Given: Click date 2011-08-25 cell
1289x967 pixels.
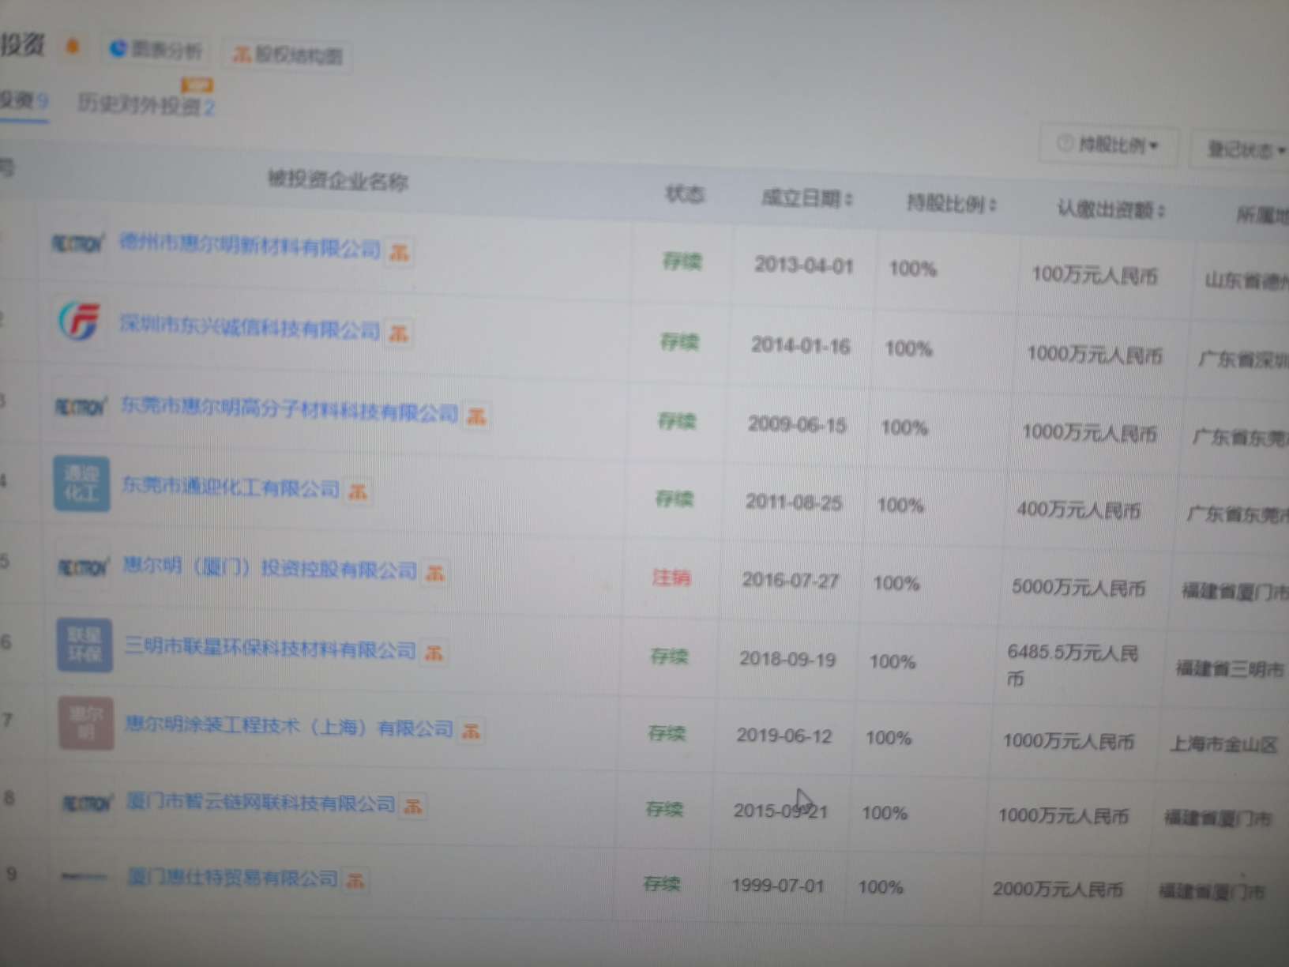Looking at the screenshot, I should coord(794,502).
